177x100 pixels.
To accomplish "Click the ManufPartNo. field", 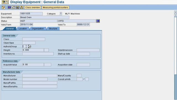I will (x=40, y=83).
